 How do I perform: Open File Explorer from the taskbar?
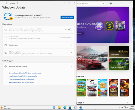(59, 108)
